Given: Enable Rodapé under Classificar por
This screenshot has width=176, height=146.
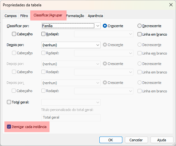Looking at the screenshot, I should pos(50,34).
